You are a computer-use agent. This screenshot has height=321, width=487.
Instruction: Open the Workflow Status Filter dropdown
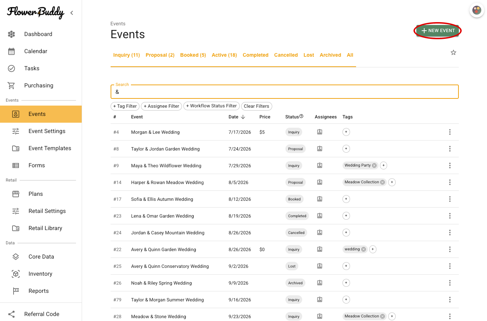pos(212,106)
